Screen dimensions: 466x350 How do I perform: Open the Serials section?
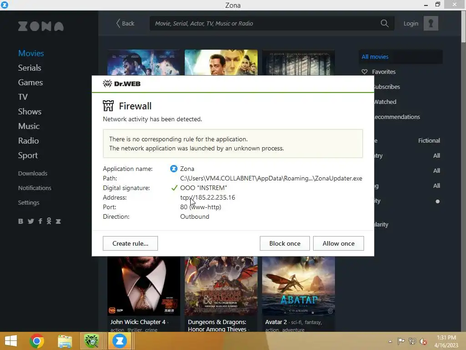pos(30,68)
